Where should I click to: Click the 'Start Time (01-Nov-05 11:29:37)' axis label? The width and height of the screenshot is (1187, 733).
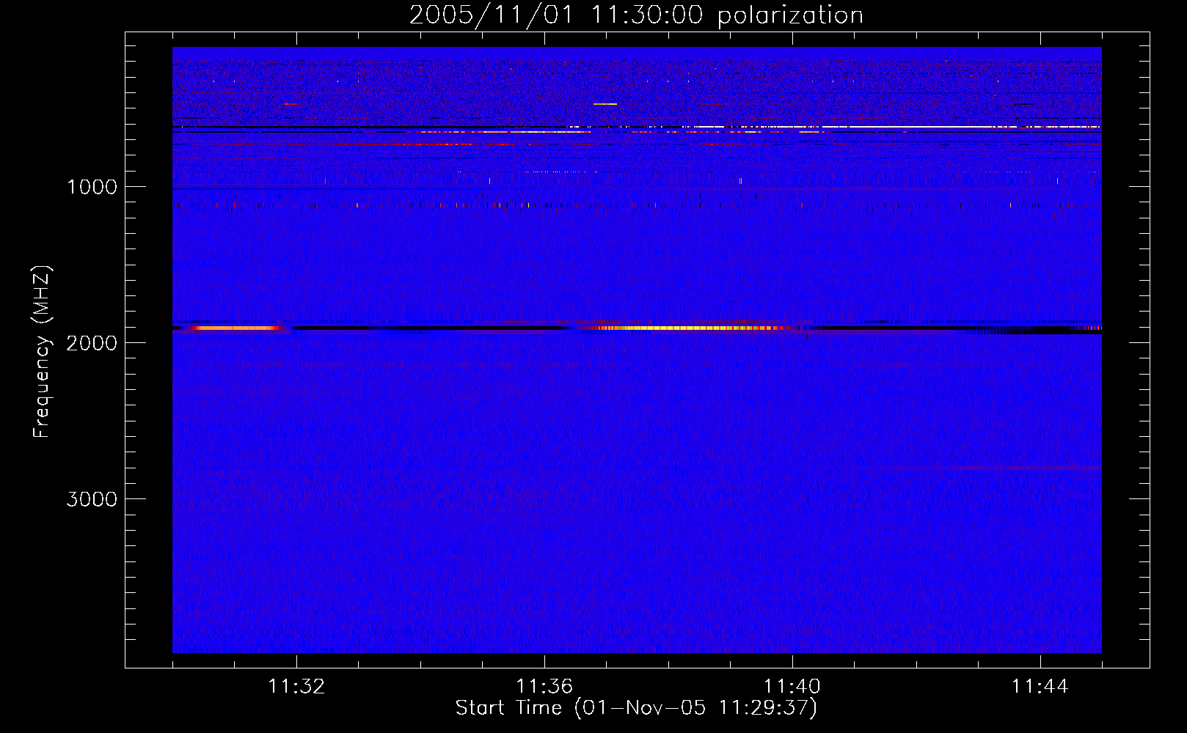coord(636,708)
